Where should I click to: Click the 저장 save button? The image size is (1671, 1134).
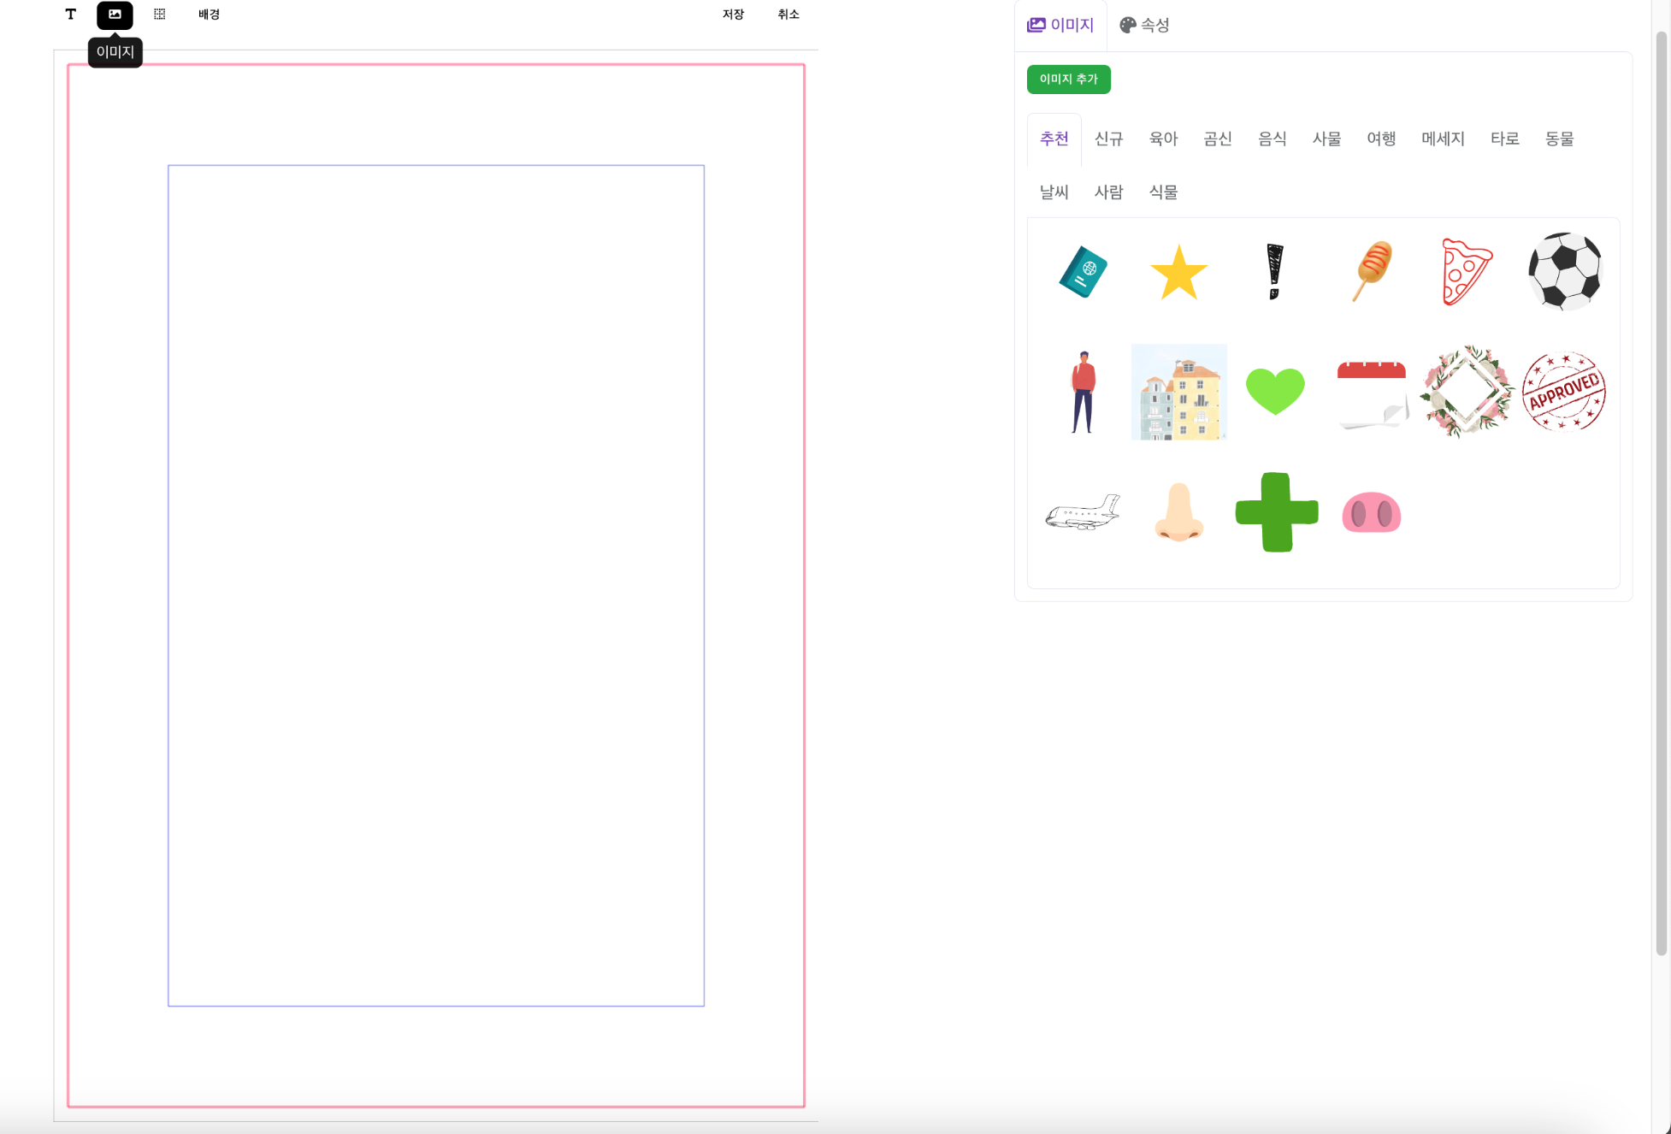coord(733,15)
